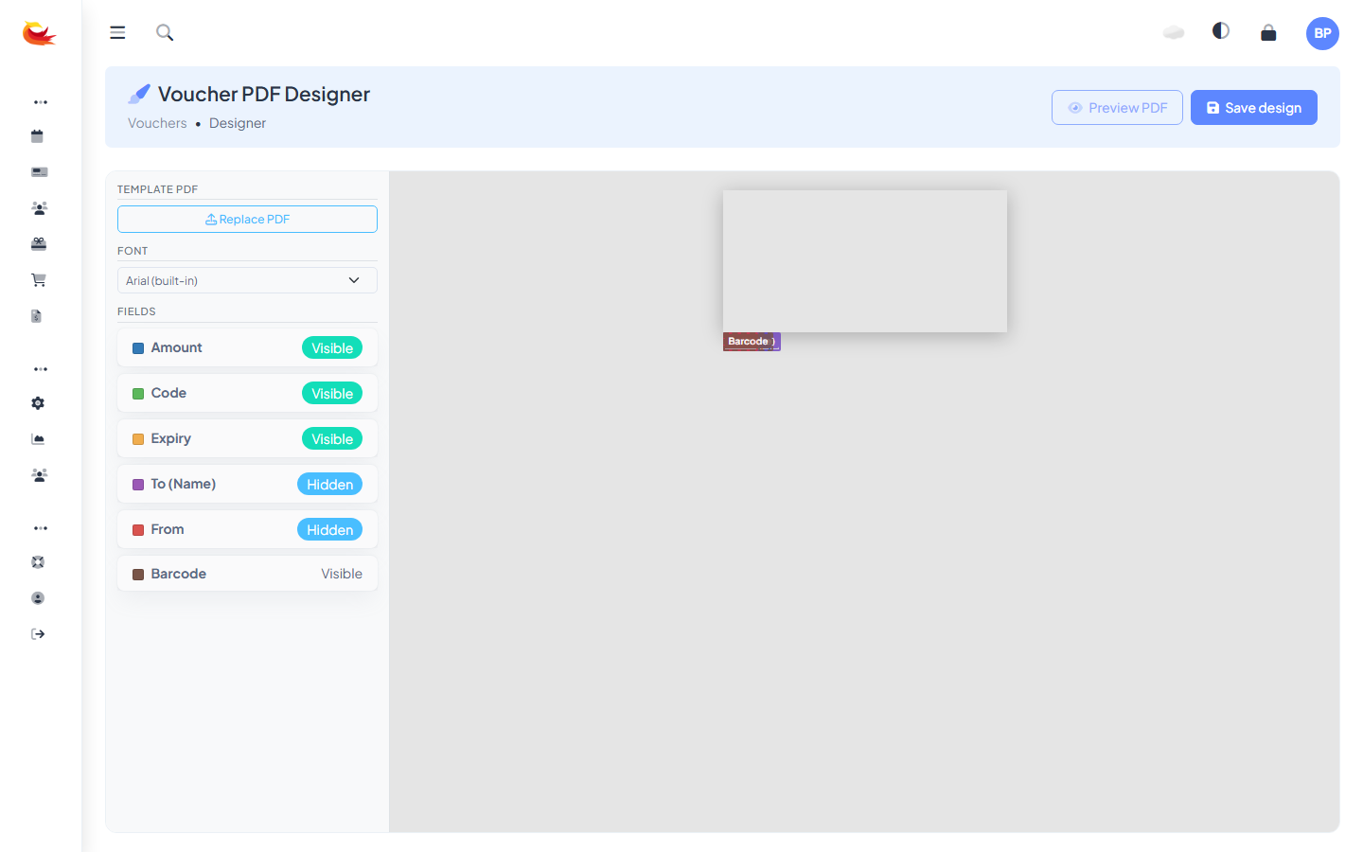This screenshot has height=852, width=1363.
Task: Click the green Code color swatch
Action: [138, 394]
